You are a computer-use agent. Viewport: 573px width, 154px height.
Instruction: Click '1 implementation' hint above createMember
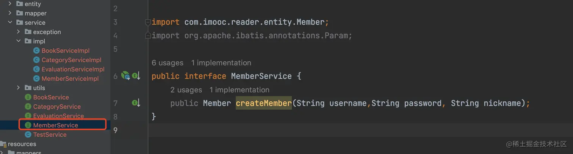tap(240, 90)
